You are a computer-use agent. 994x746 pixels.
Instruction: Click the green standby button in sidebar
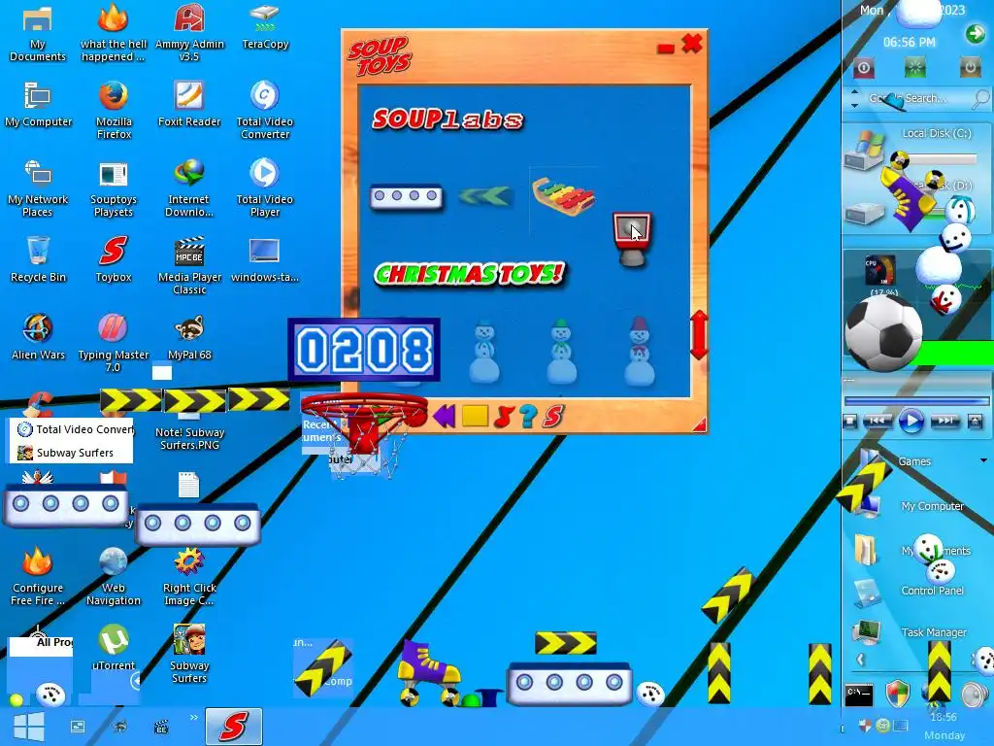[914, 67]
